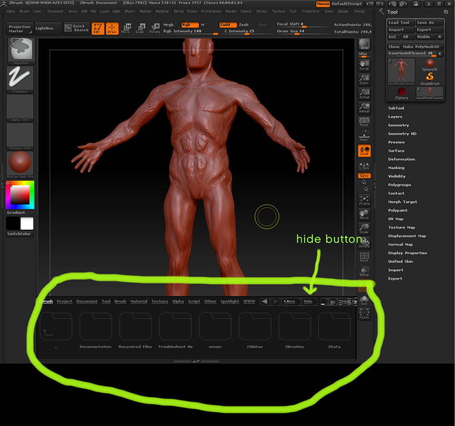Select the Move transform icon in the top shelf

(126, 29)
